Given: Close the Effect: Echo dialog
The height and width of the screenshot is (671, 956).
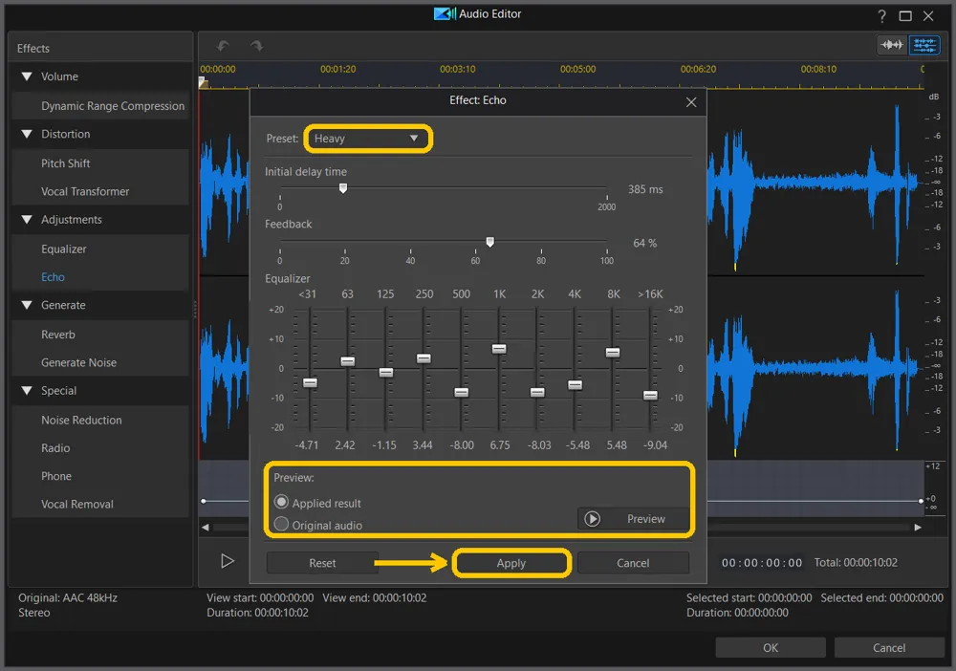Looking at the screenshot, I should point(691,101).
